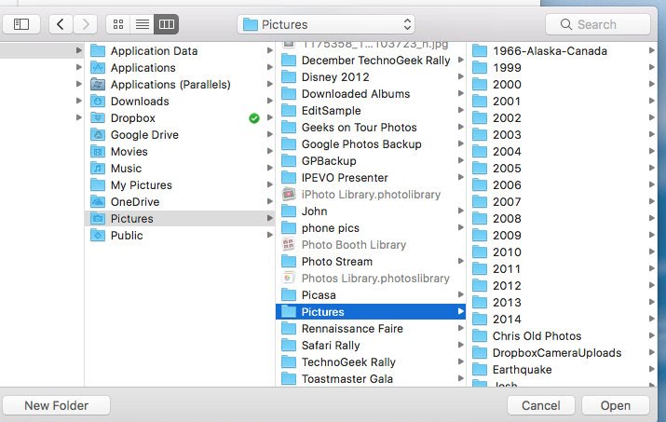Image resolution: width=666 pixels, height=422 pixels.
Task: Click the iPhoto Library.photolibrary icon
Action: click(289, 194)
